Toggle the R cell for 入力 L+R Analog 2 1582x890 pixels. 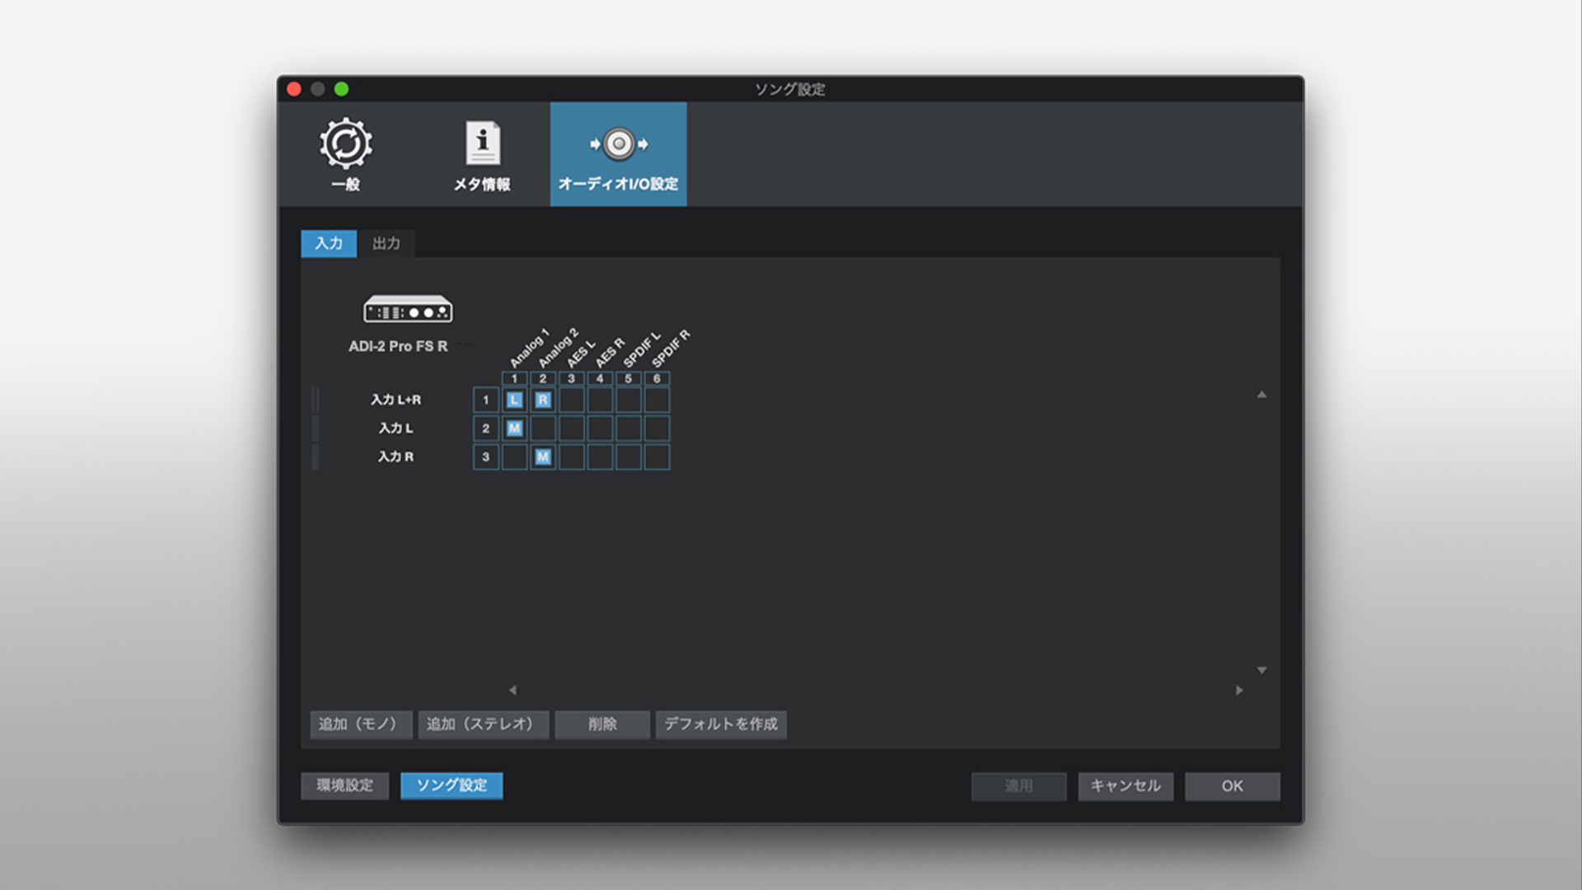[x=543, y=400]
